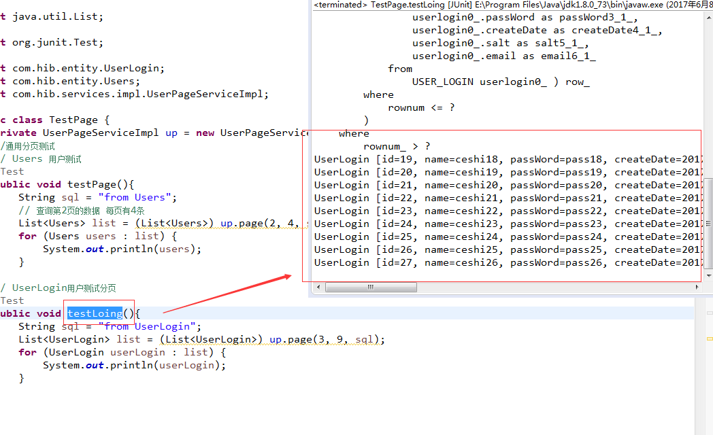This screenshot has width=713, height=435.
Task: Click the console row with id=22
Action: 507,198
